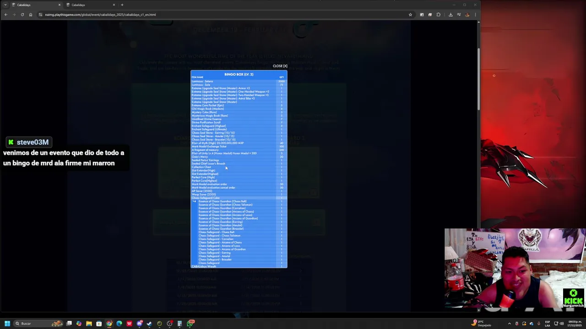Click the steve03M chat username
This screenshot has height=329, width=586.
pyautogui.click(x=33, y=142)
